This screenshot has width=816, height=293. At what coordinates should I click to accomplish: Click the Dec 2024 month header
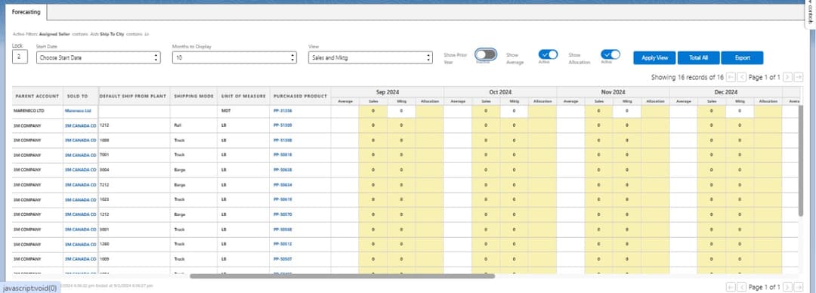[x=726, y=92]
